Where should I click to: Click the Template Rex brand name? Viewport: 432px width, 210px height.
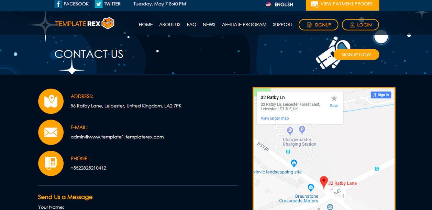tap(78, 24)
